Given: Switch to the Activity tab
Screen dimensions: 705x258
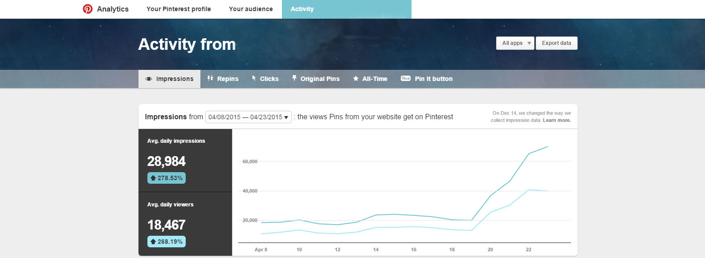Looking at the screenshot, I should (x=302, y=9).
